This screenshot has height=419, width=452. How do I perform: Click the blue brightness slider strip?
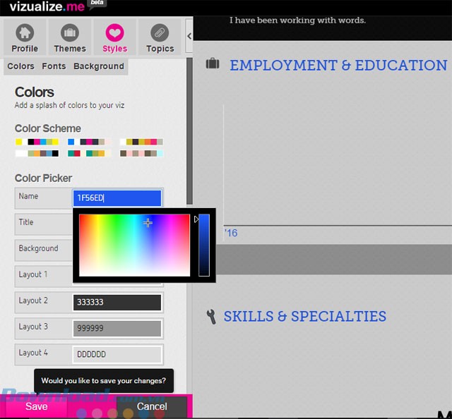pyautogui.click(x=203, y=245)
